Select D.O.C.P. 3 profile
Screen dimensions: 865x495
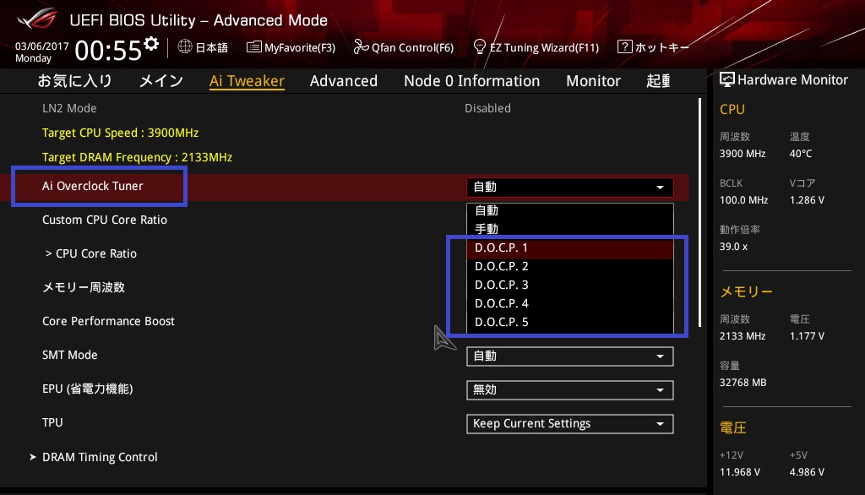pyautogui.click(x=570, y=285)
